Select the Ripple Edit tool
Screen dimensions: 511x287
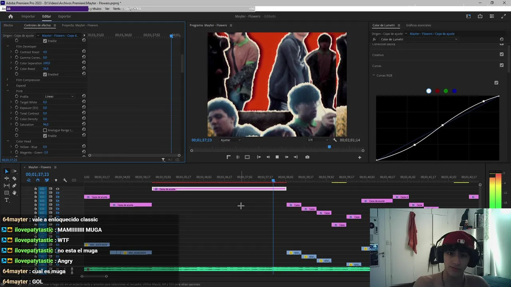tap(6, 179)
